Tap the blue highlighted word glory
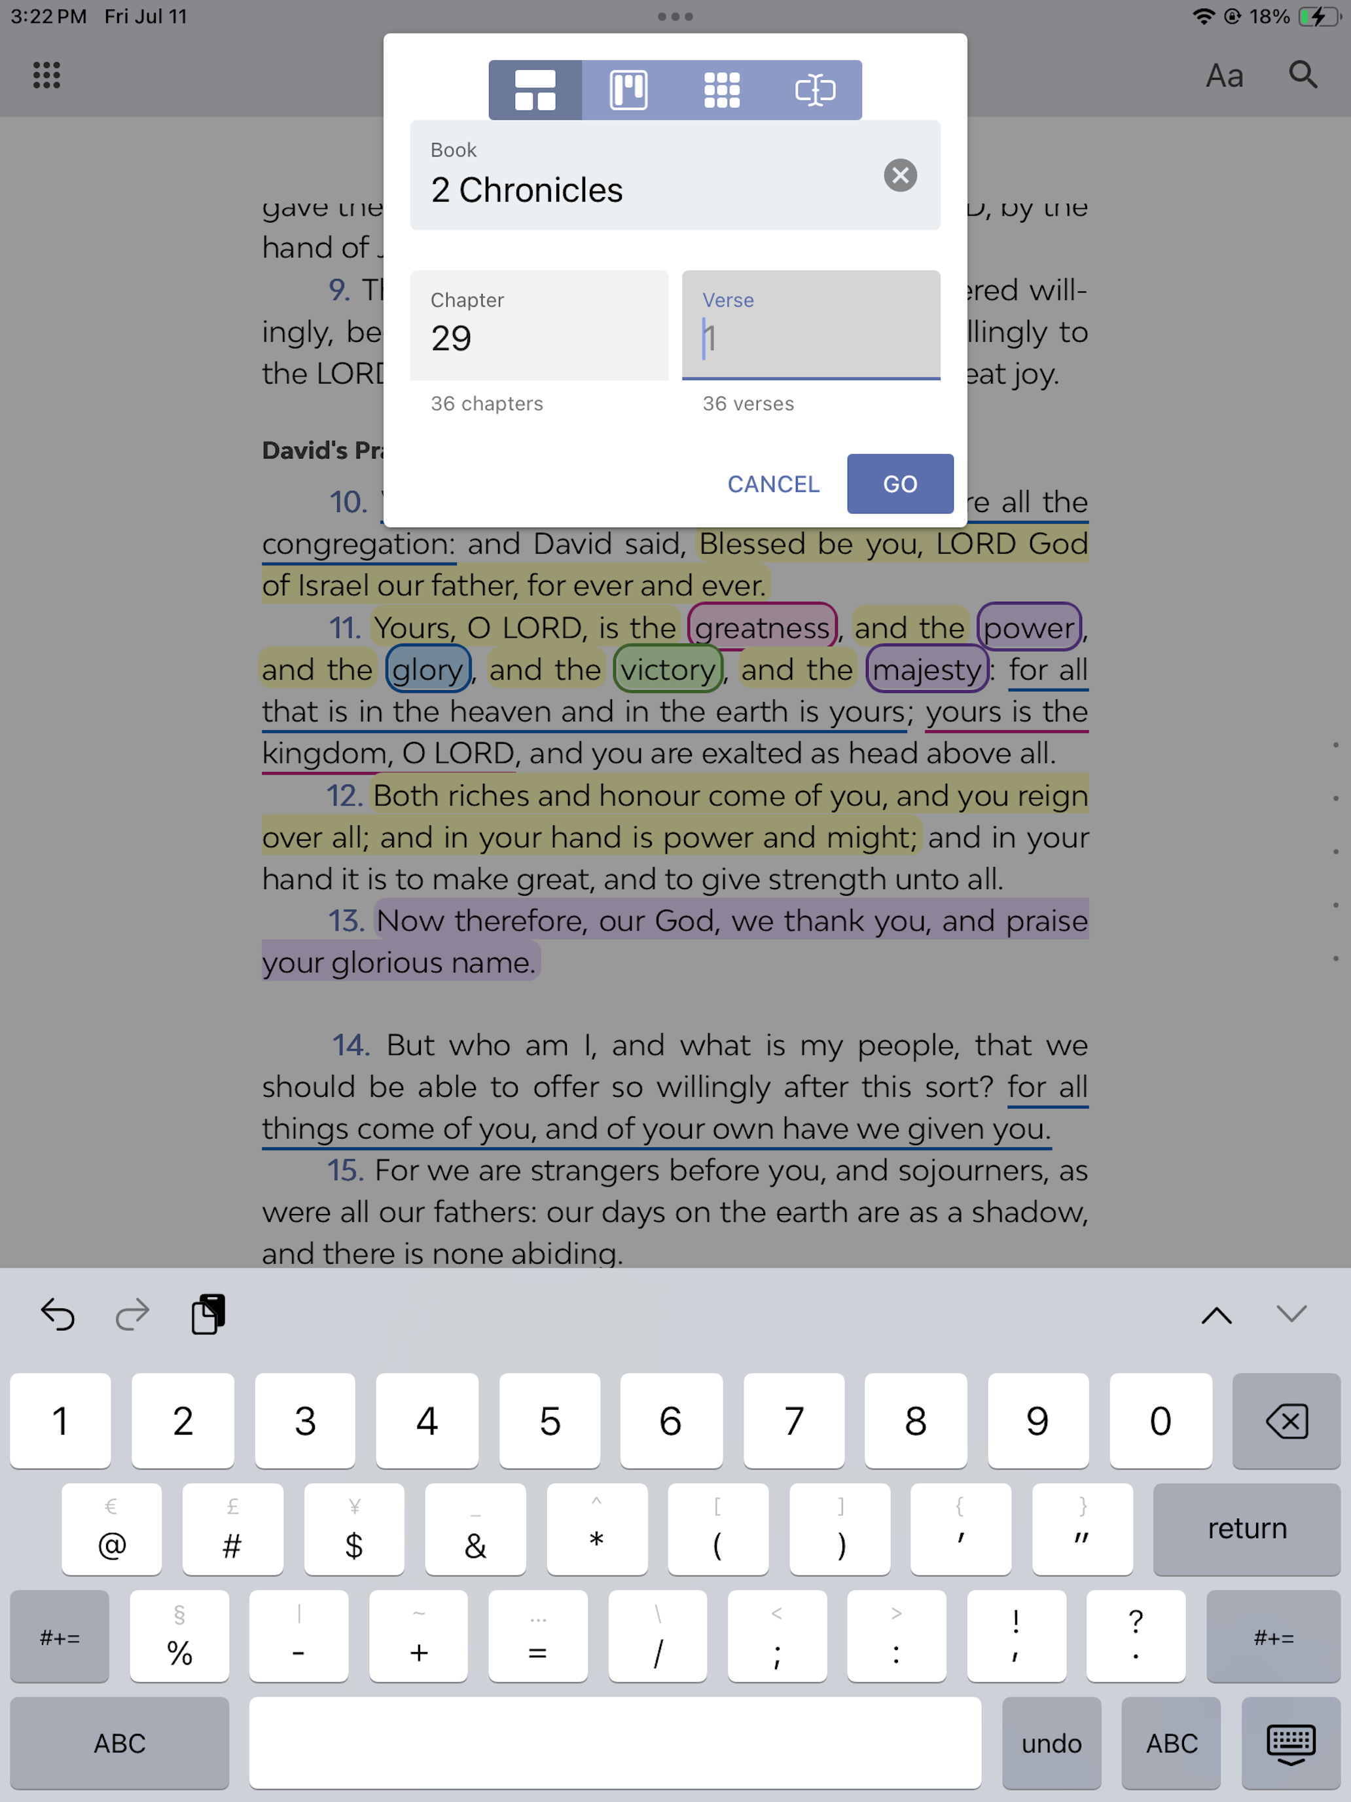The height and width of the screenshot is (1802, 1351). [x=427, y=670]
